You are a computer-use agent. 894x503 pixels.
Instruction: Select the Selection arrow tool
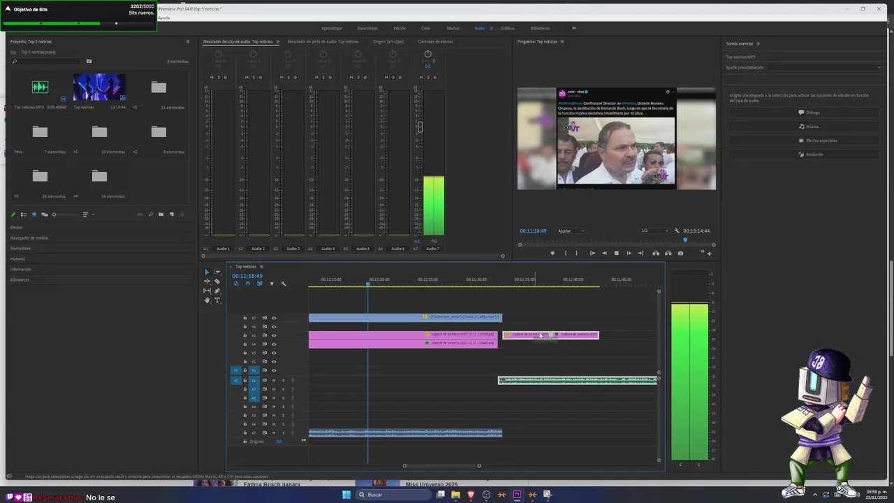click(207, 272)
